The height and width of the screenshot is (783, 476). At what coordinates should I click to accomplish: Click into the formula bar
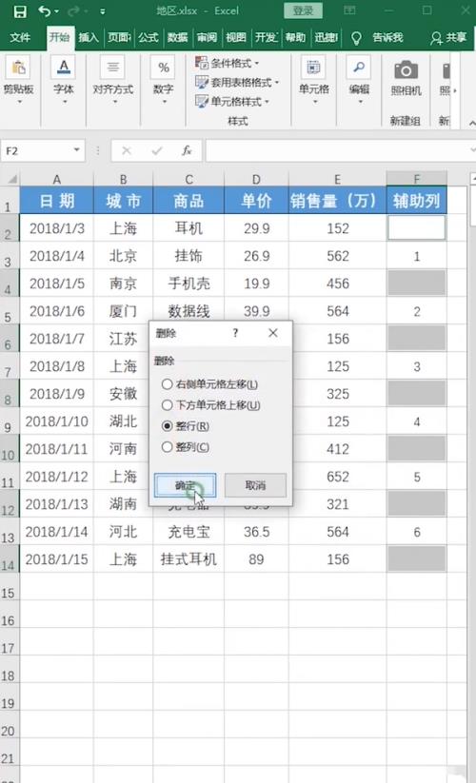[337, 151]
